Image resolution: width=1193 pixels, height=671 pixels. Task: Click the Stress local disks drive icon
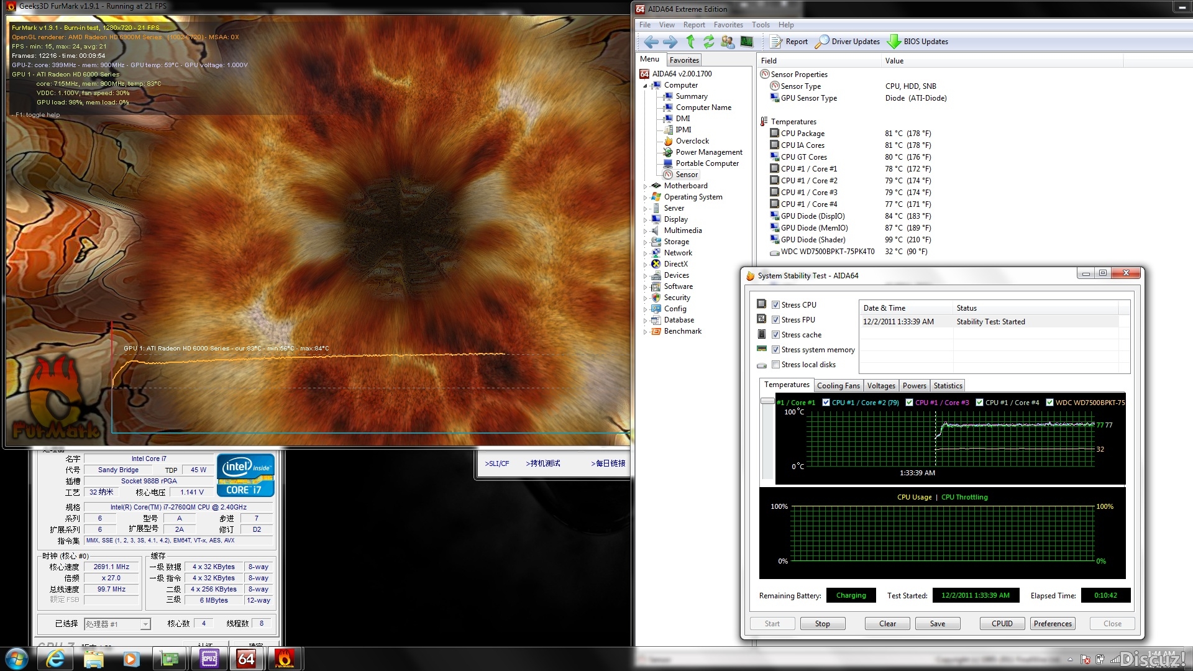pos(762,365)
